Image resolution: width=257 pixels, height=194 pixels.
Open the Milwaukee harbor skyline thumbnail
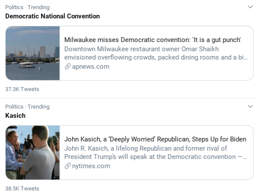(x=32, y=53)
